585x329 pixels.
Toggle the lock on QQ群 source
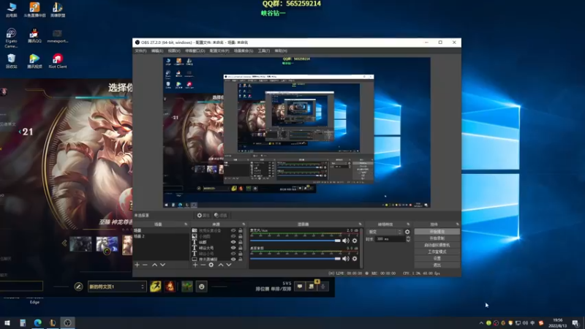click(x=241, y=242)
